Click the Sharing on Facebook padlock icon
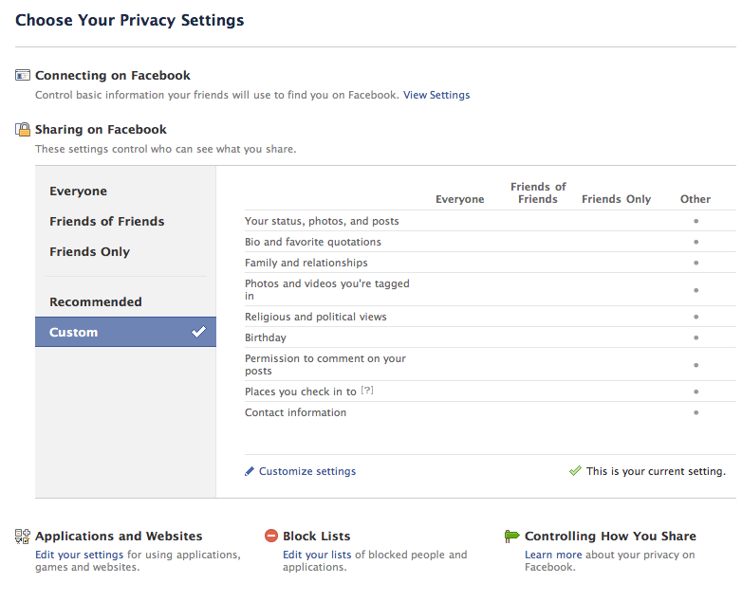Viewport: 742px width, 601px height. click(x=23, y=130)
